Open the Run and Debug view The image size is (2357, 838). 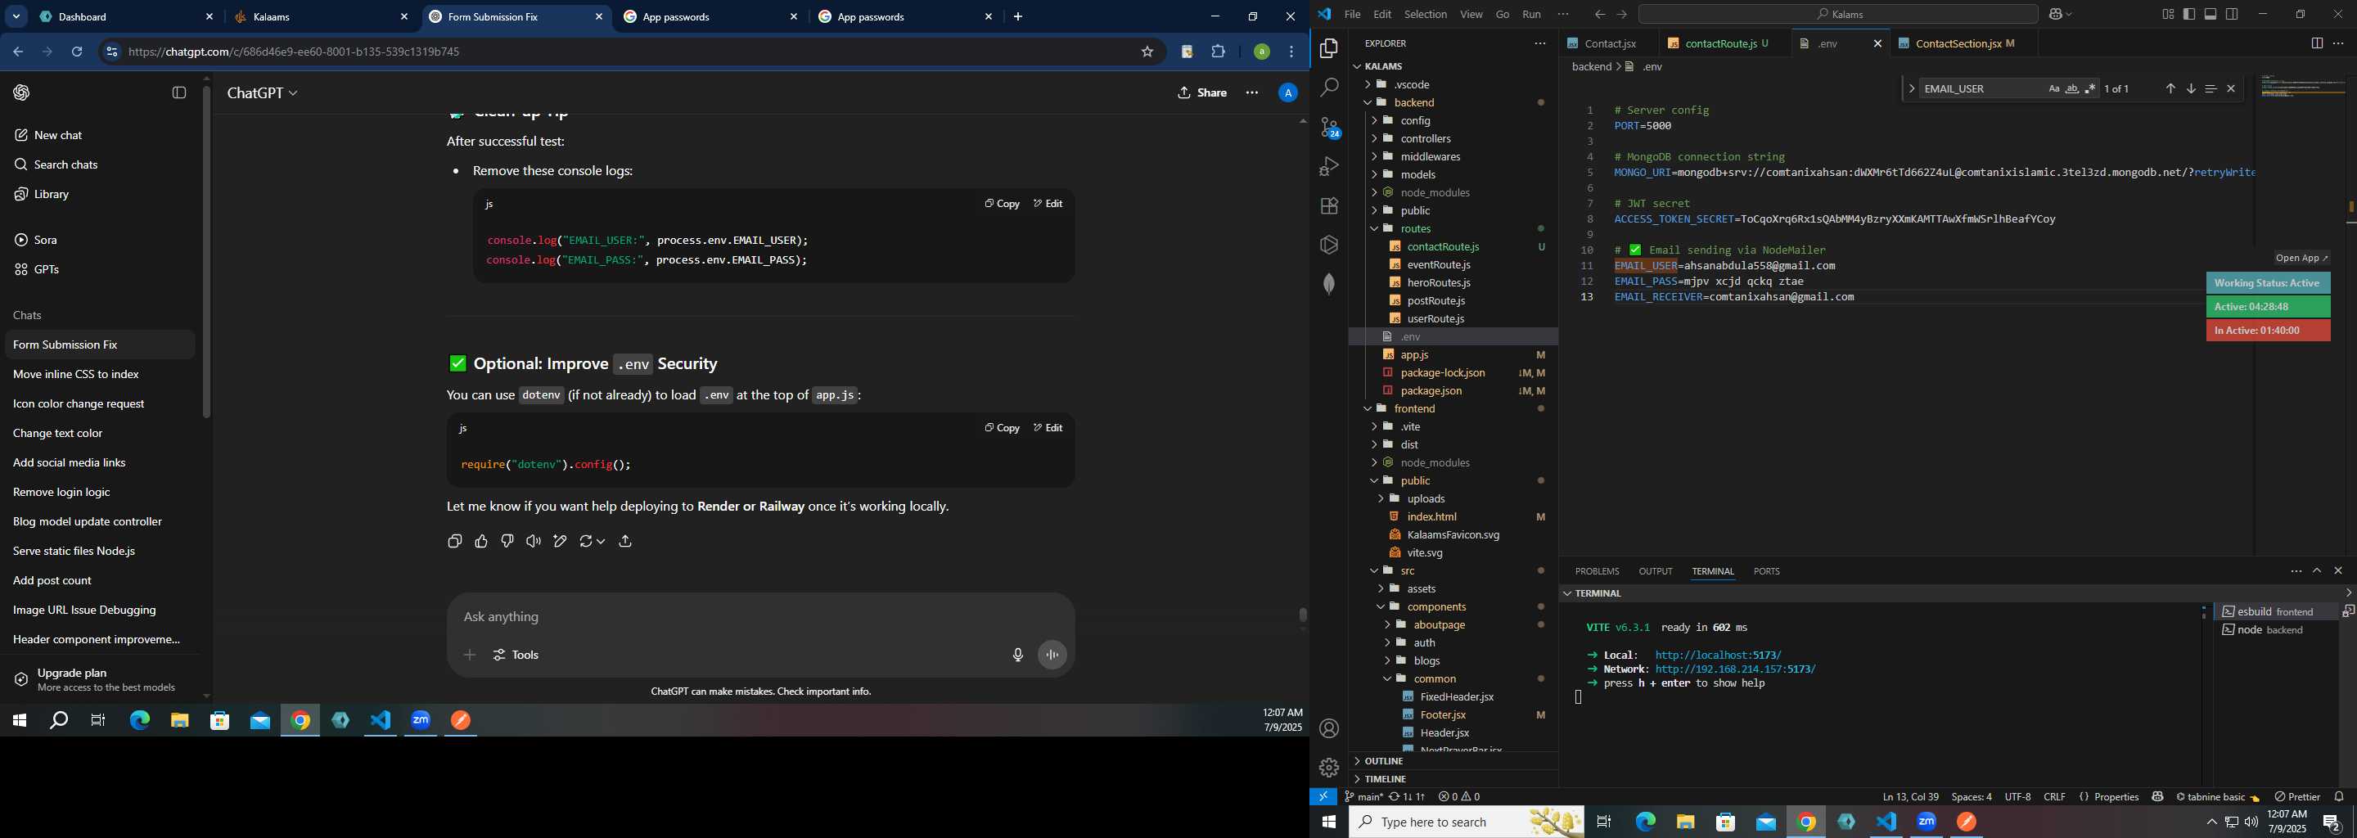click(x=1328, y=166)
